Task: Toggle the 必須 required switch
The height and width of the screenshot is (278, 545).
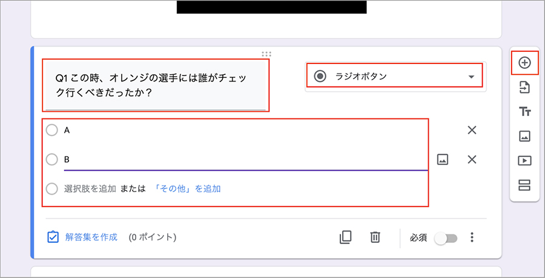Action: 446,238
